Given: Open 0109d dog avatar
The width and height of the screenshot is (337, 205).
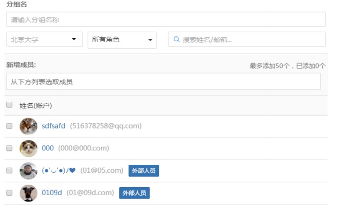Looking at the screenshot, I should (x=28, y=193).
